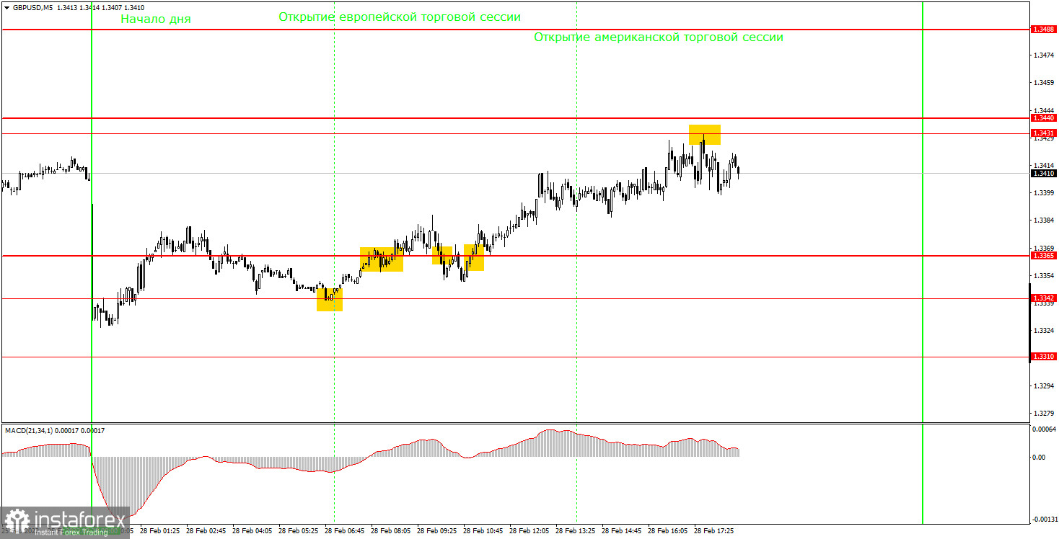Click the 28 Feb 04:05 time label
This screenshot has width=1059, height=539.
pos(252,532)
